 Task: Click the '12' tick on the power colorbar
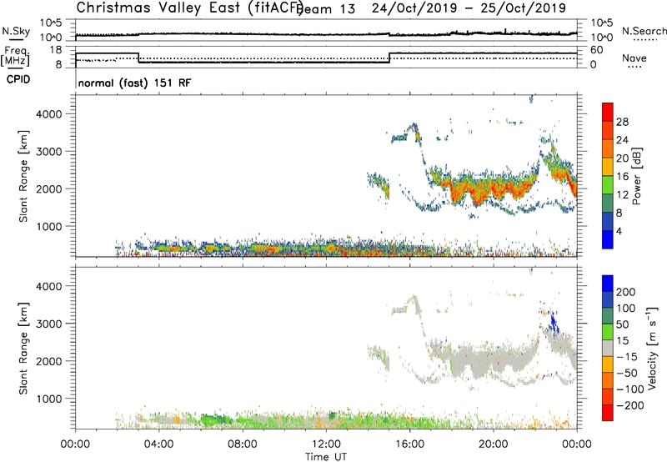(x=622, y=195)
